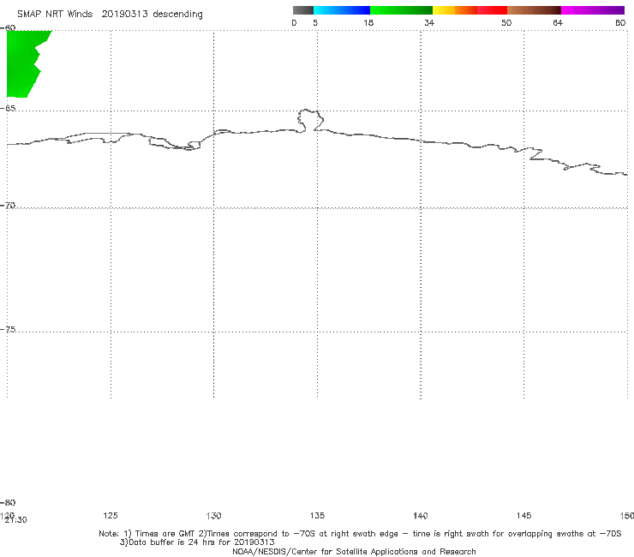The height and width of the screenshot is (557, 634).
Task: Click the NOAA/NESDIS credit line
Action: point(354,551)
